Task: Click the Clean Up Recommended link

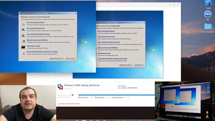Action: (70, 104)
